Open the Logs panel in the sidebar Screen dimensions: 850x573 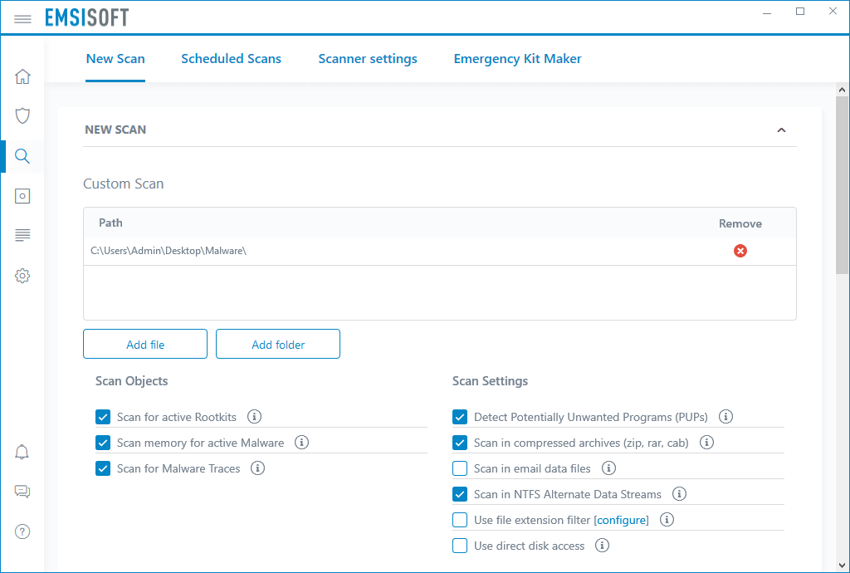tap(22, 235)
